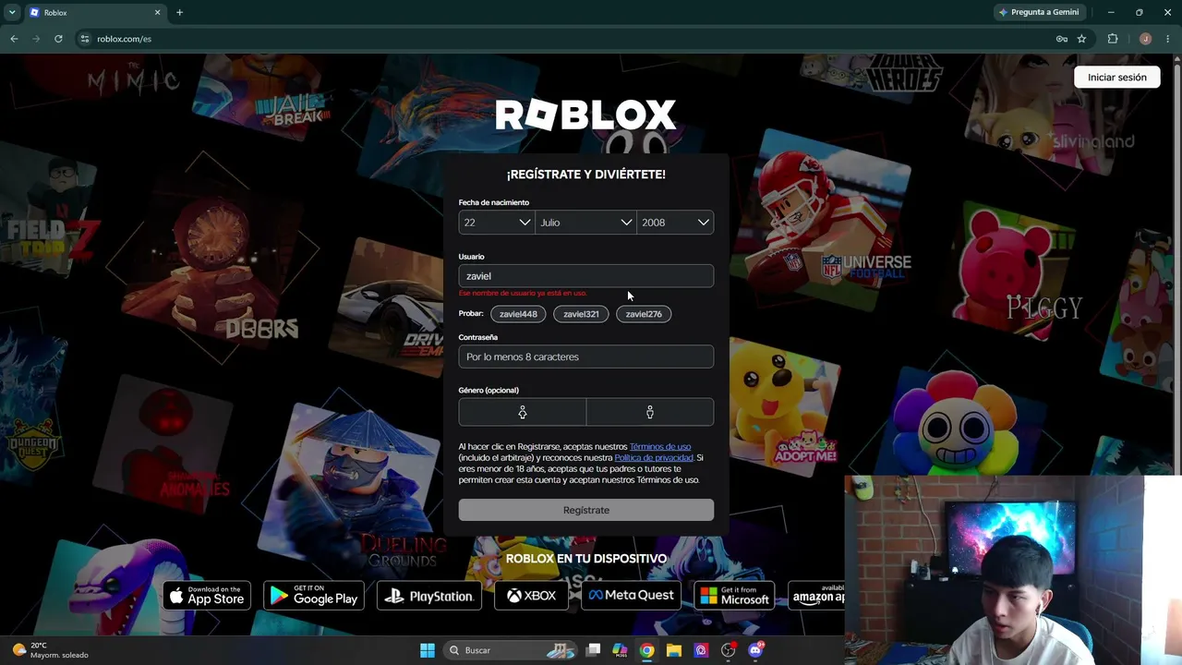This screenshot has width=1182, height=665.
Task: Click the Regístrate button
Action: pyautogui.click(x=585, y=510)
